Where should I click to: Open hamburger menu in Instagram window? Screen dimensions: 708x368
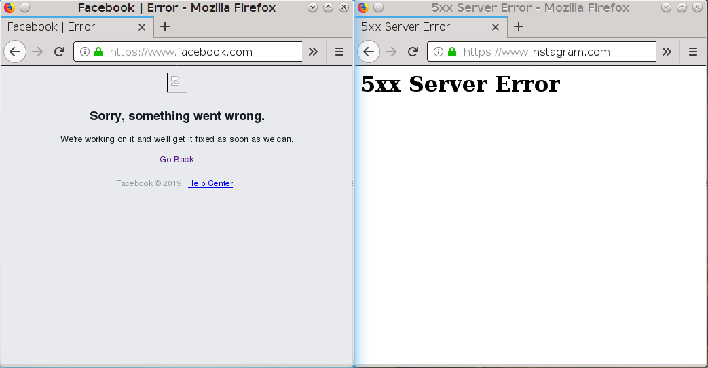(x=693, y=52)
